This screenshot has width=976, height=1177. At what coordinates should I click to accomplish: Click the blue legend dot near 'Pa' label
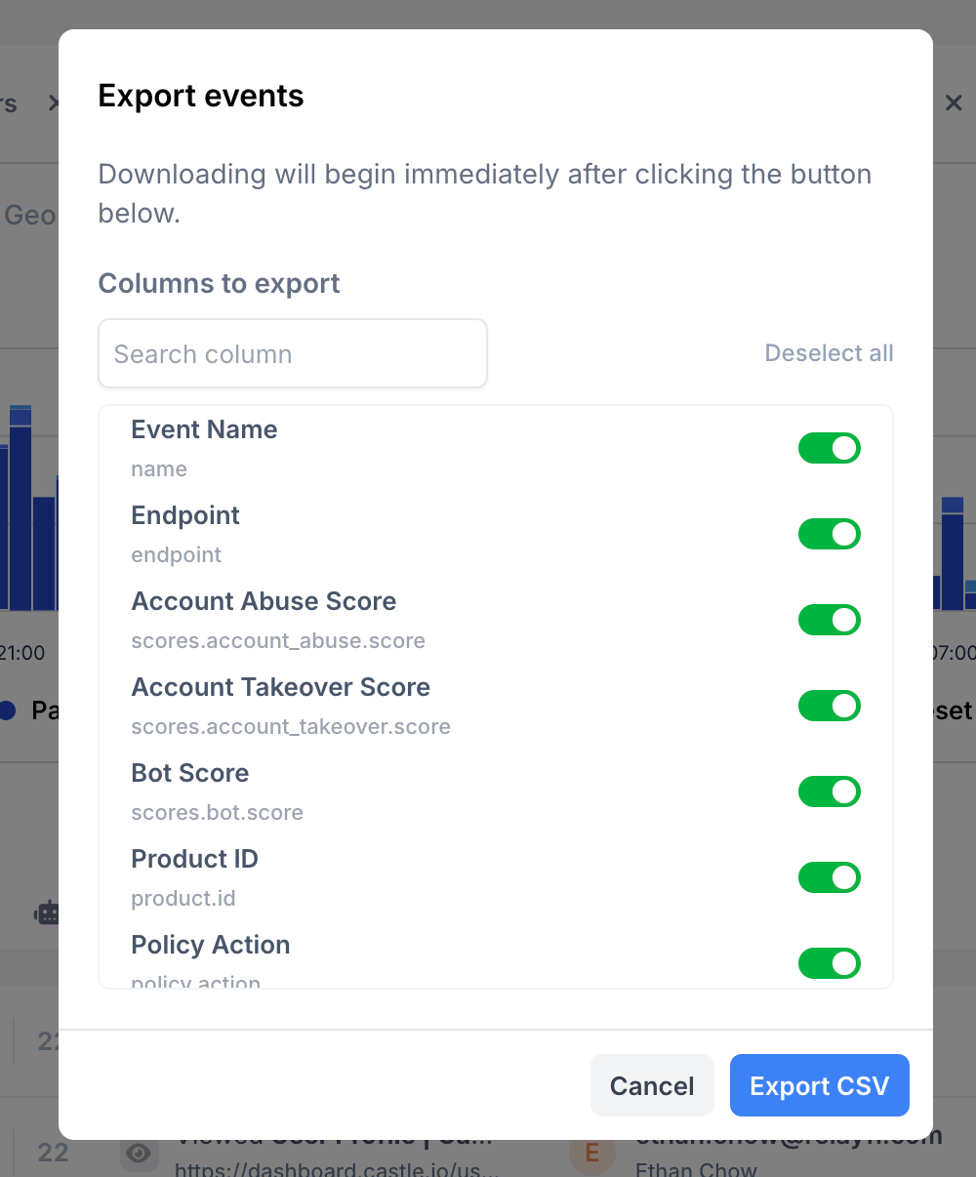coord(8,710)
